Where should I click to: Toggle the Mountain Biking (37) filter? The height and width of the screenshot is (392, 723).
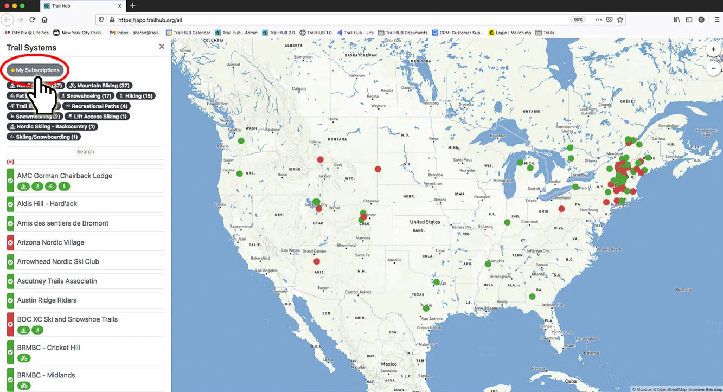(99, 86)
